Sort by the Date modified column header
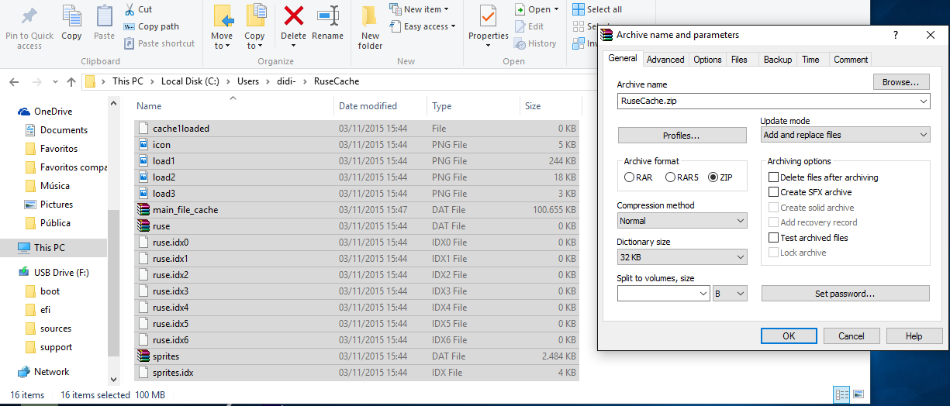Viewport: 950px width, 406px height. tap(368, 106)
